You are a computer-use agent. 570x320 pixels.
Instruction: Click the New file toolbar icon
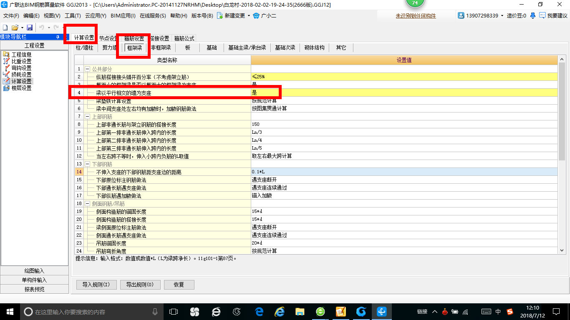coord(5,27)
